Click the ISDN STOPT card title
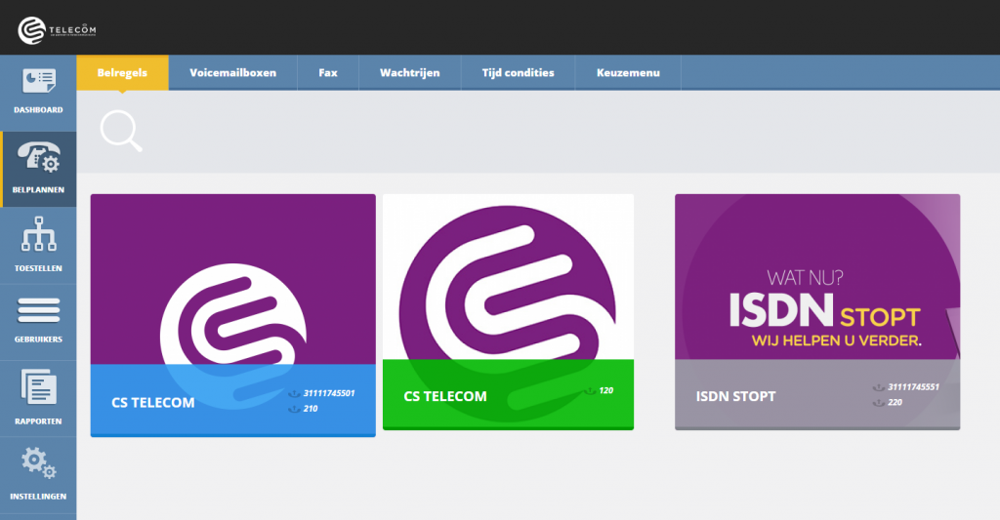Screen dimensions: 1000x520 tap(736, 396)
